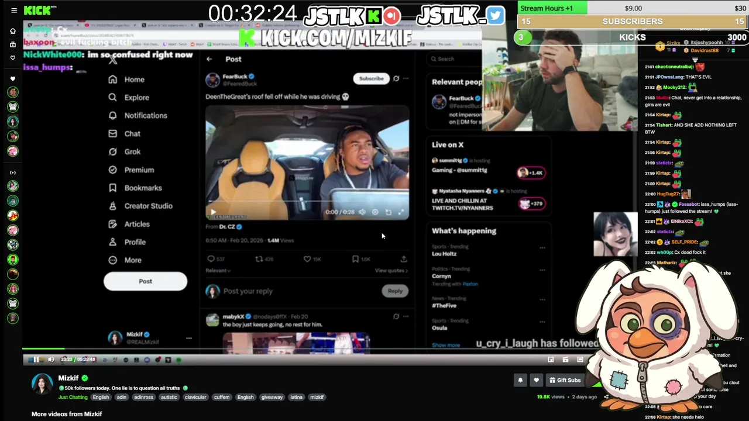Open Bookmarks in X sidebar
Screen dimensions: 749x421
135,188
